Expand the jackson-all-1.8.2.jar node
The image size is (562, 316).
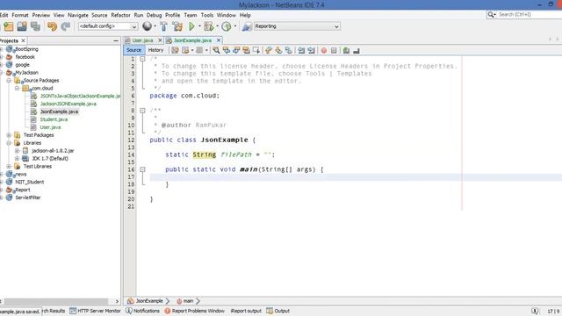click(17, 151)
